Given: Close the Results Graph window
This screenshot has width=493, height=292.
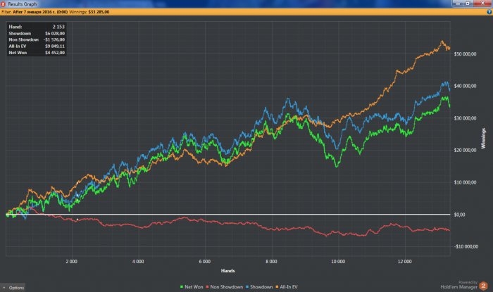Looking at the screenshot, I should [x=482, y=3].
